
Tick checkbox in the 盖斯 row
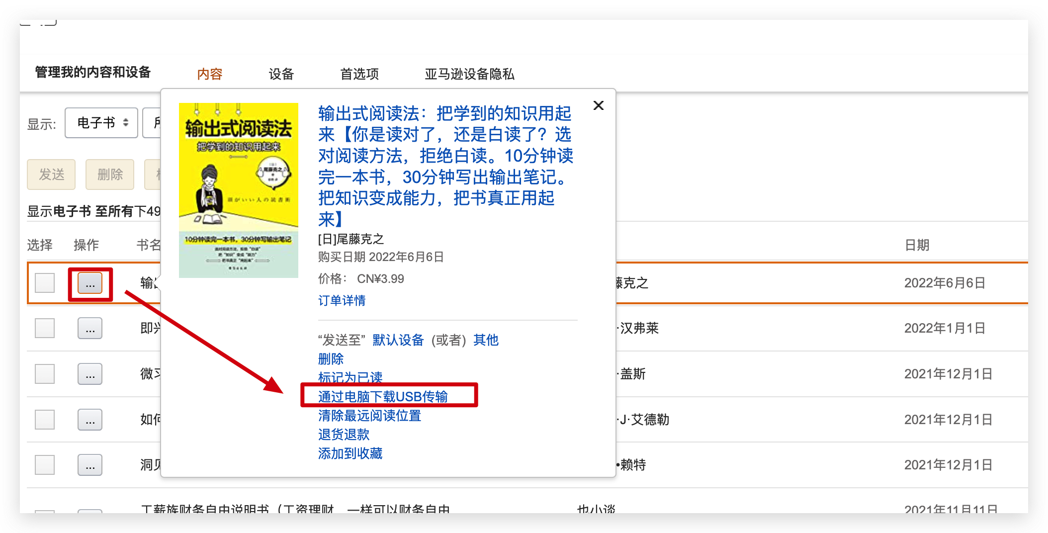point(45,374)
